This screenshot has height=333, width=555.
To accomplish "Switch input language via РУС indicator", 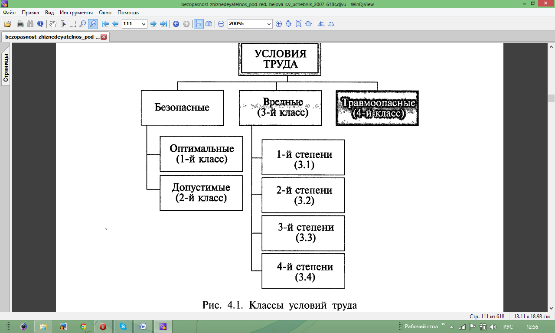I will [508, 326].
